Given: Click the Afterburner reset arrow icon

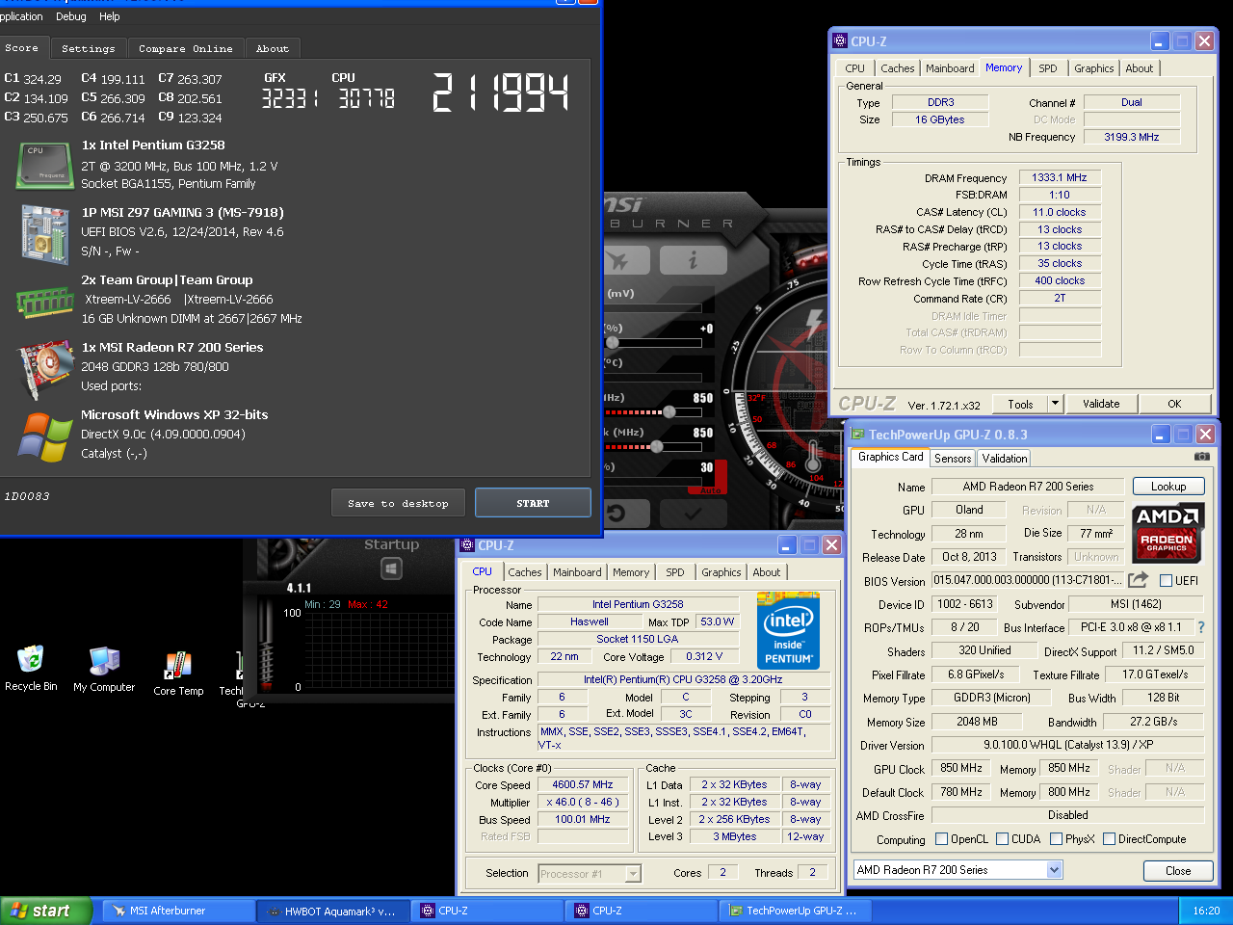Looking at the screenshot, I should click(616, 514).
